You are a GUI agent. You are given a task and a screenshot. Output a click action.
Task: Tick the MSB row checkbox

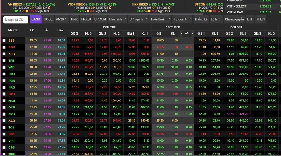click(x=4, y=101)
